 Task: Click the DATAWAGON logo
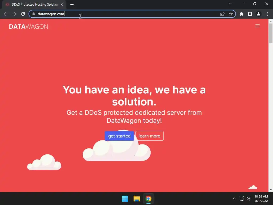click(29, 26)
